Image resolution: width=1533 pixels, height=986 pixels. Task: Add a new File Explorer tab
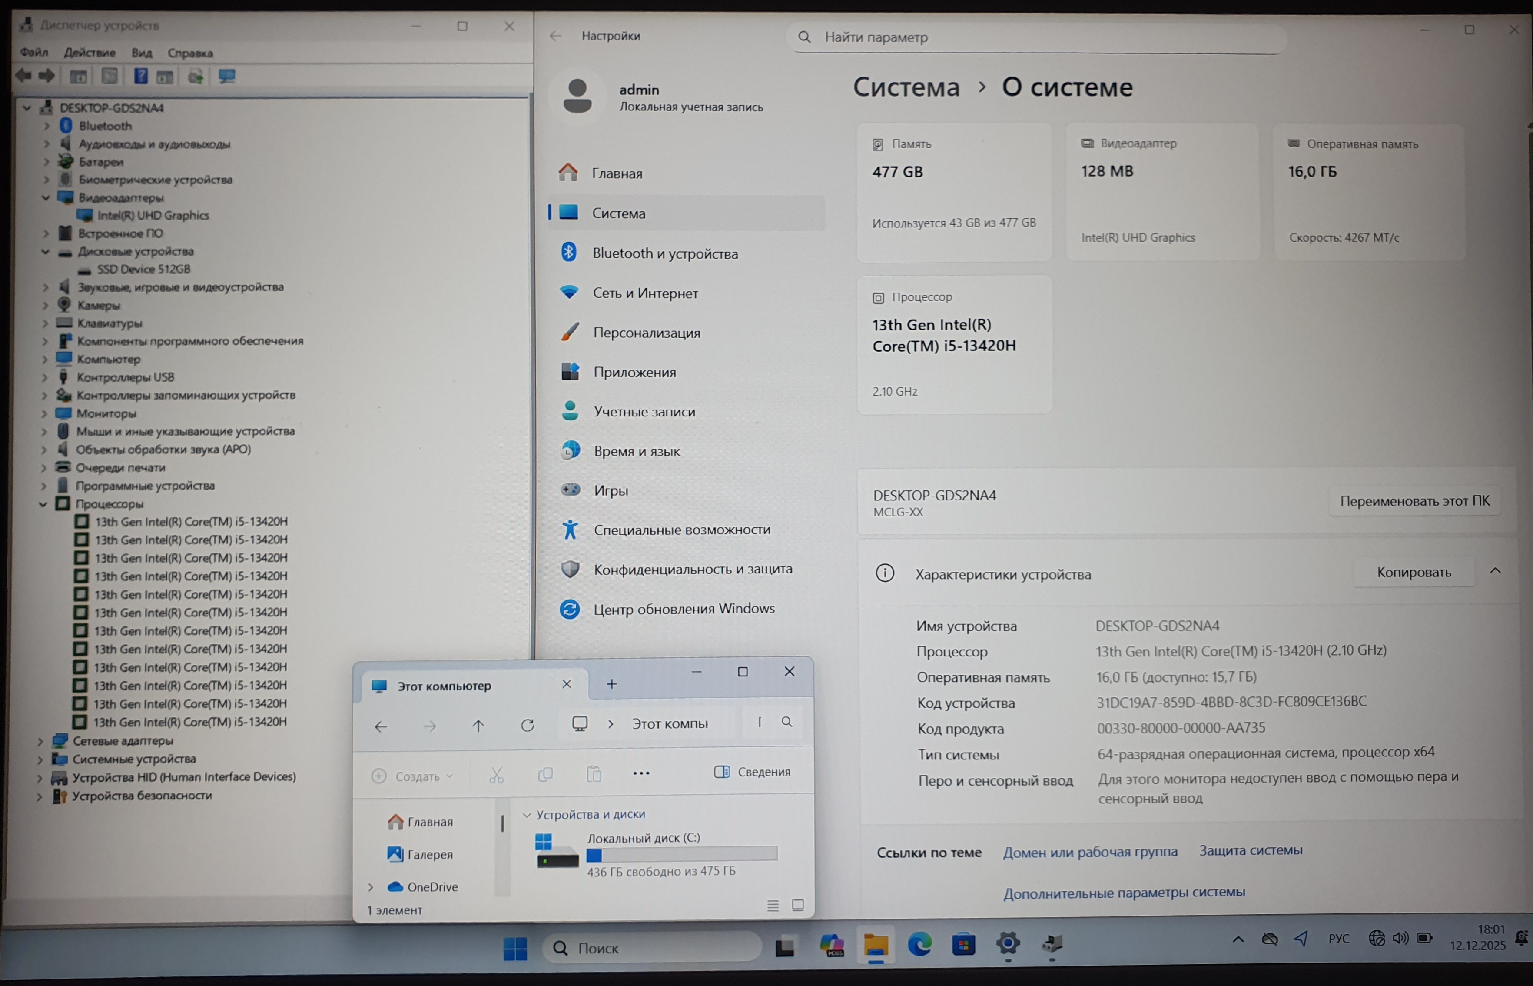(612, 684)
